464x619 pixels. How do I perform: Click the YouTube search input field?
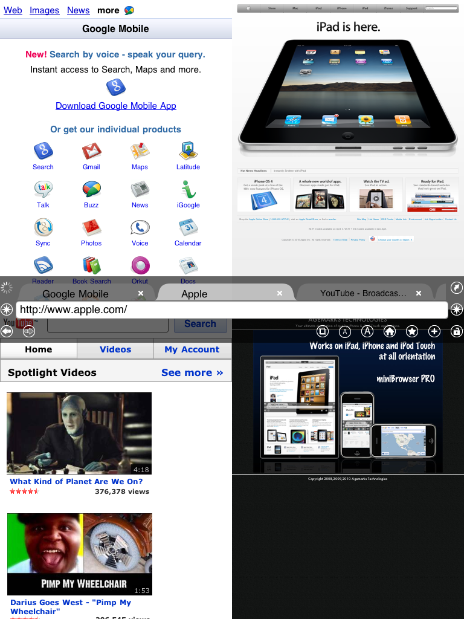108,325
